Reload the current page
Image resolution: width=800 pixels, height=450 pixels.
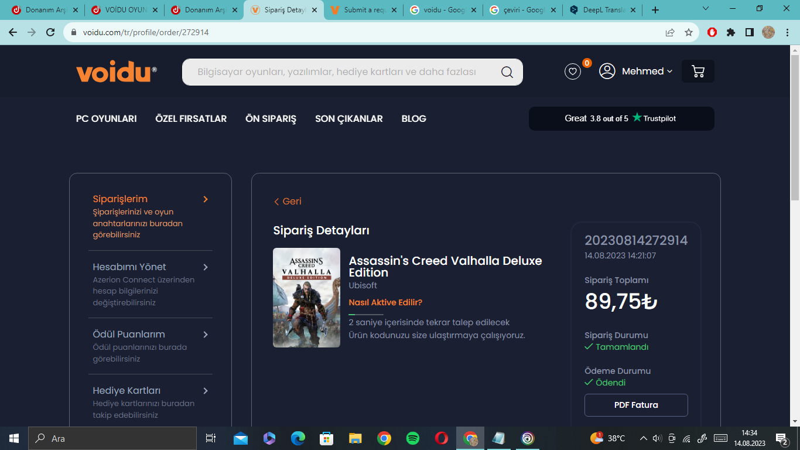click(50, 32)
